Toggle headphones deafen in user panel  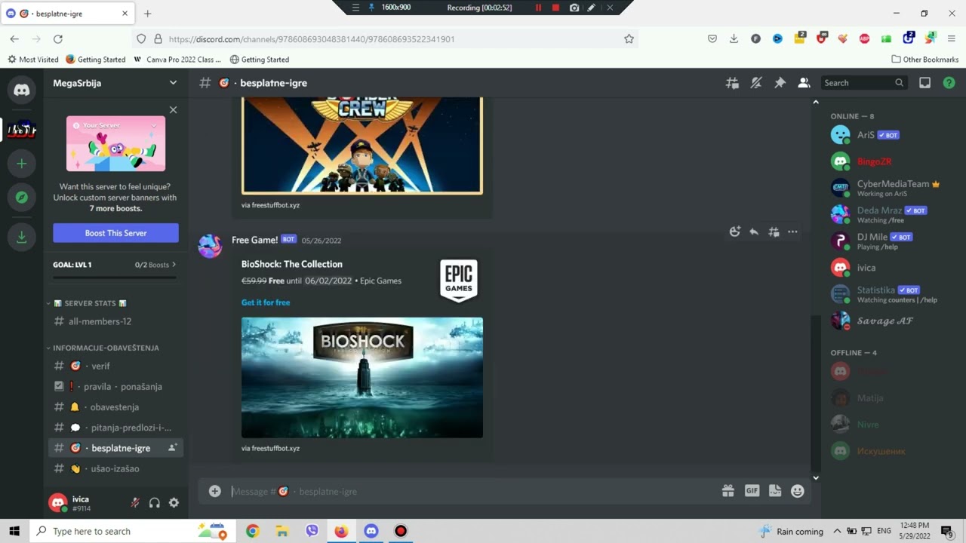point(155,503)
